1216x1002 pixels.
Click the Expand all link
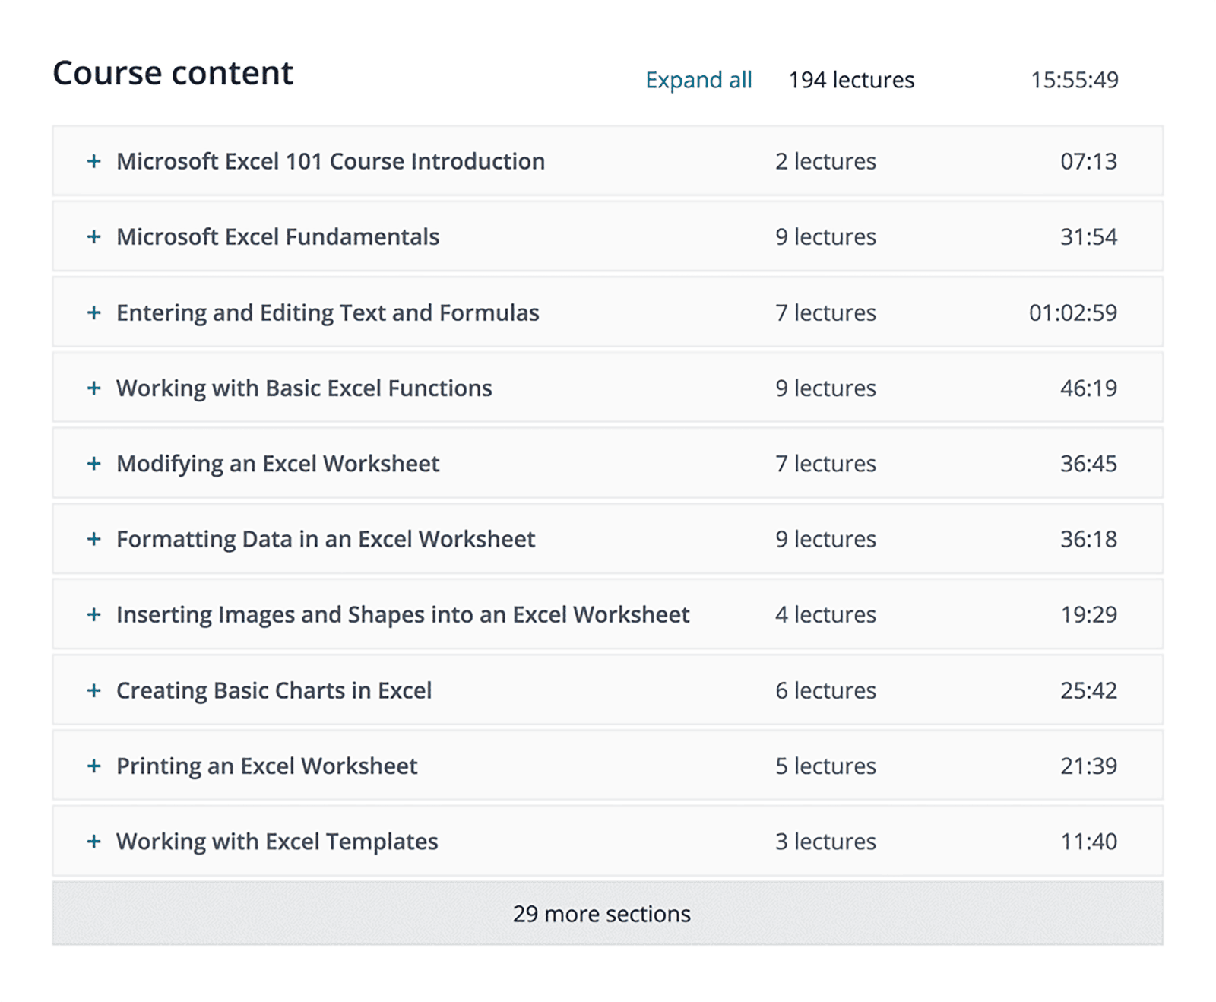coord(698,79)
